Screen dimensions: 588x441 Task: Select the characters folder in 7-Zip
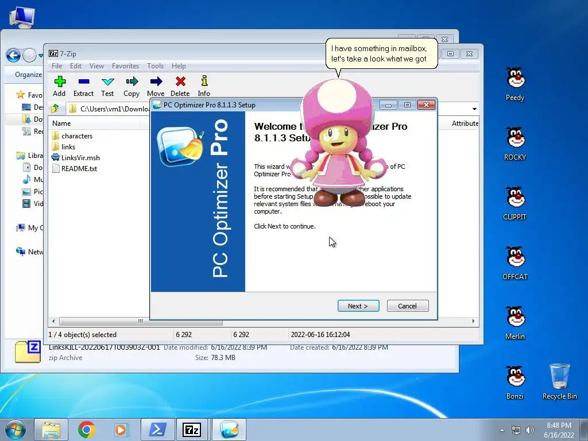tap(72, 136)
